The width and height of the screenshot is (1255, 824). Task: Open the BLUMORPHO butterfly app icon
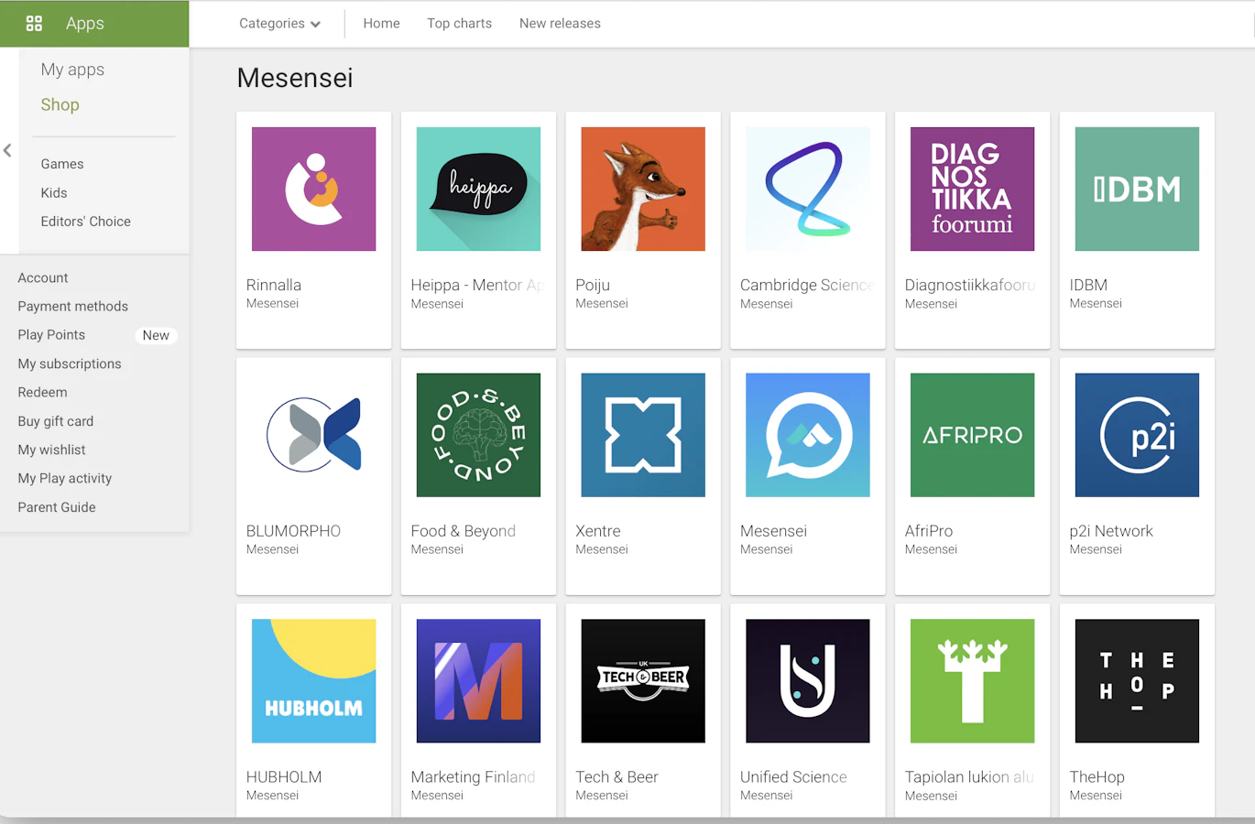[x=313, y=435]
